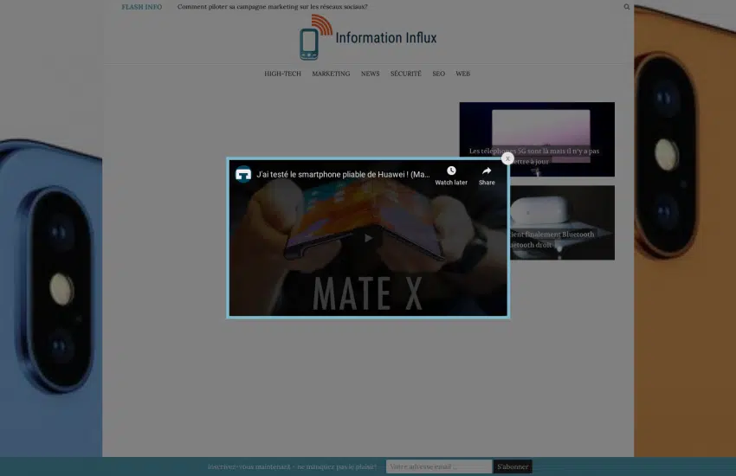Screen dimensions: 736x476
Task: Open the WEB menu item
Action: click(462, 74)
